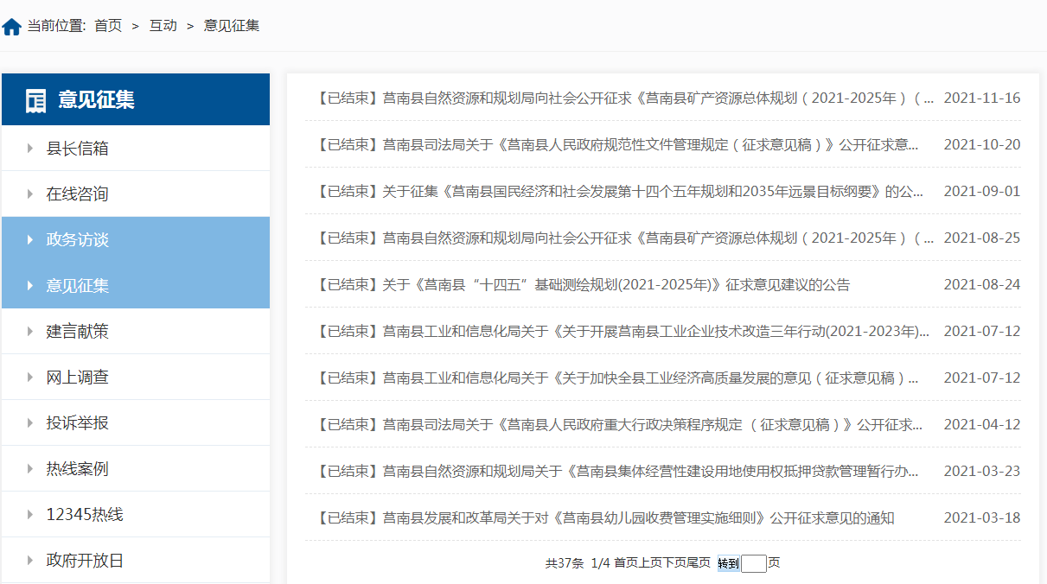Image resolution: width=1047 pixels, height=584 pixels.
Task: Open the 建言献策 sidebar item
Action: [x=136, y=332]
